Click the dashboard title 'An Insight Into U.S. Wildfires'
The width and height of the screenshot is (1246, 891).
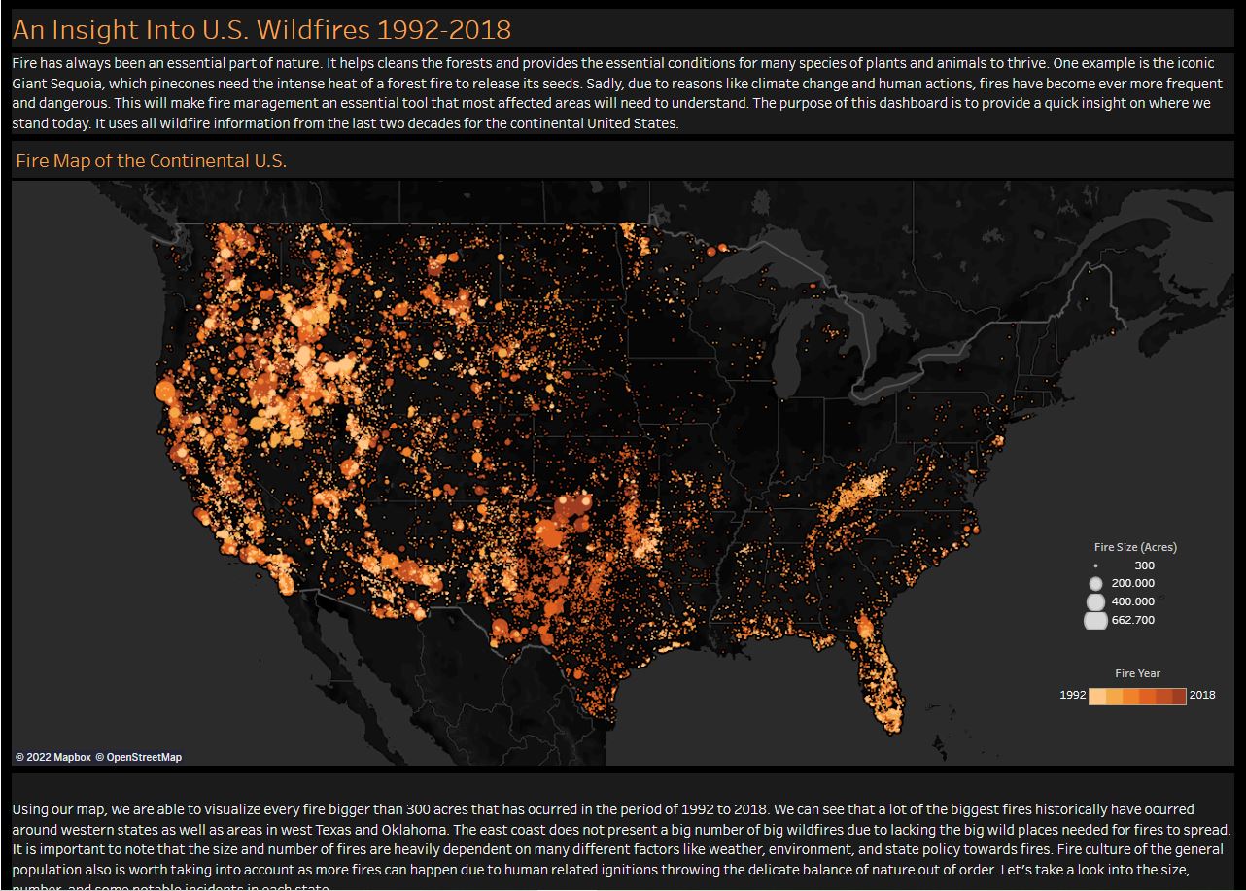point(261,30)
